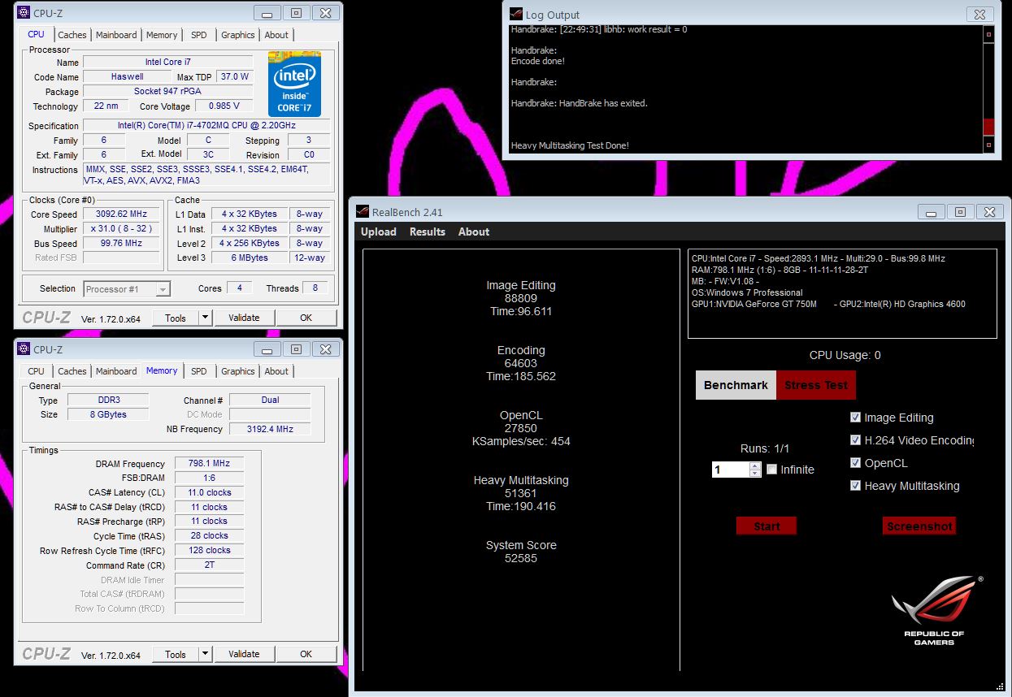
Task: Increase run count with the up arrow
Action: 755,465
